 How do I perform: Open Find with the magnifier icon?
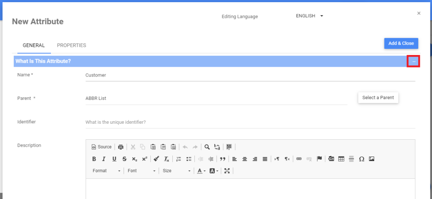207,147
